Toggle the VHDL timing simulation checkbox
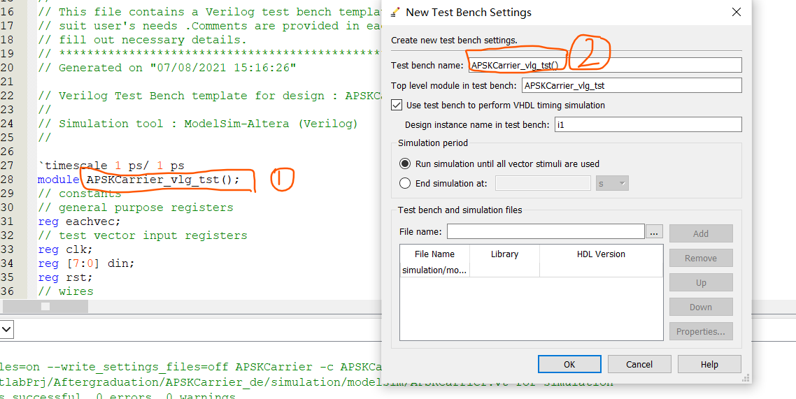 (397, 105)
